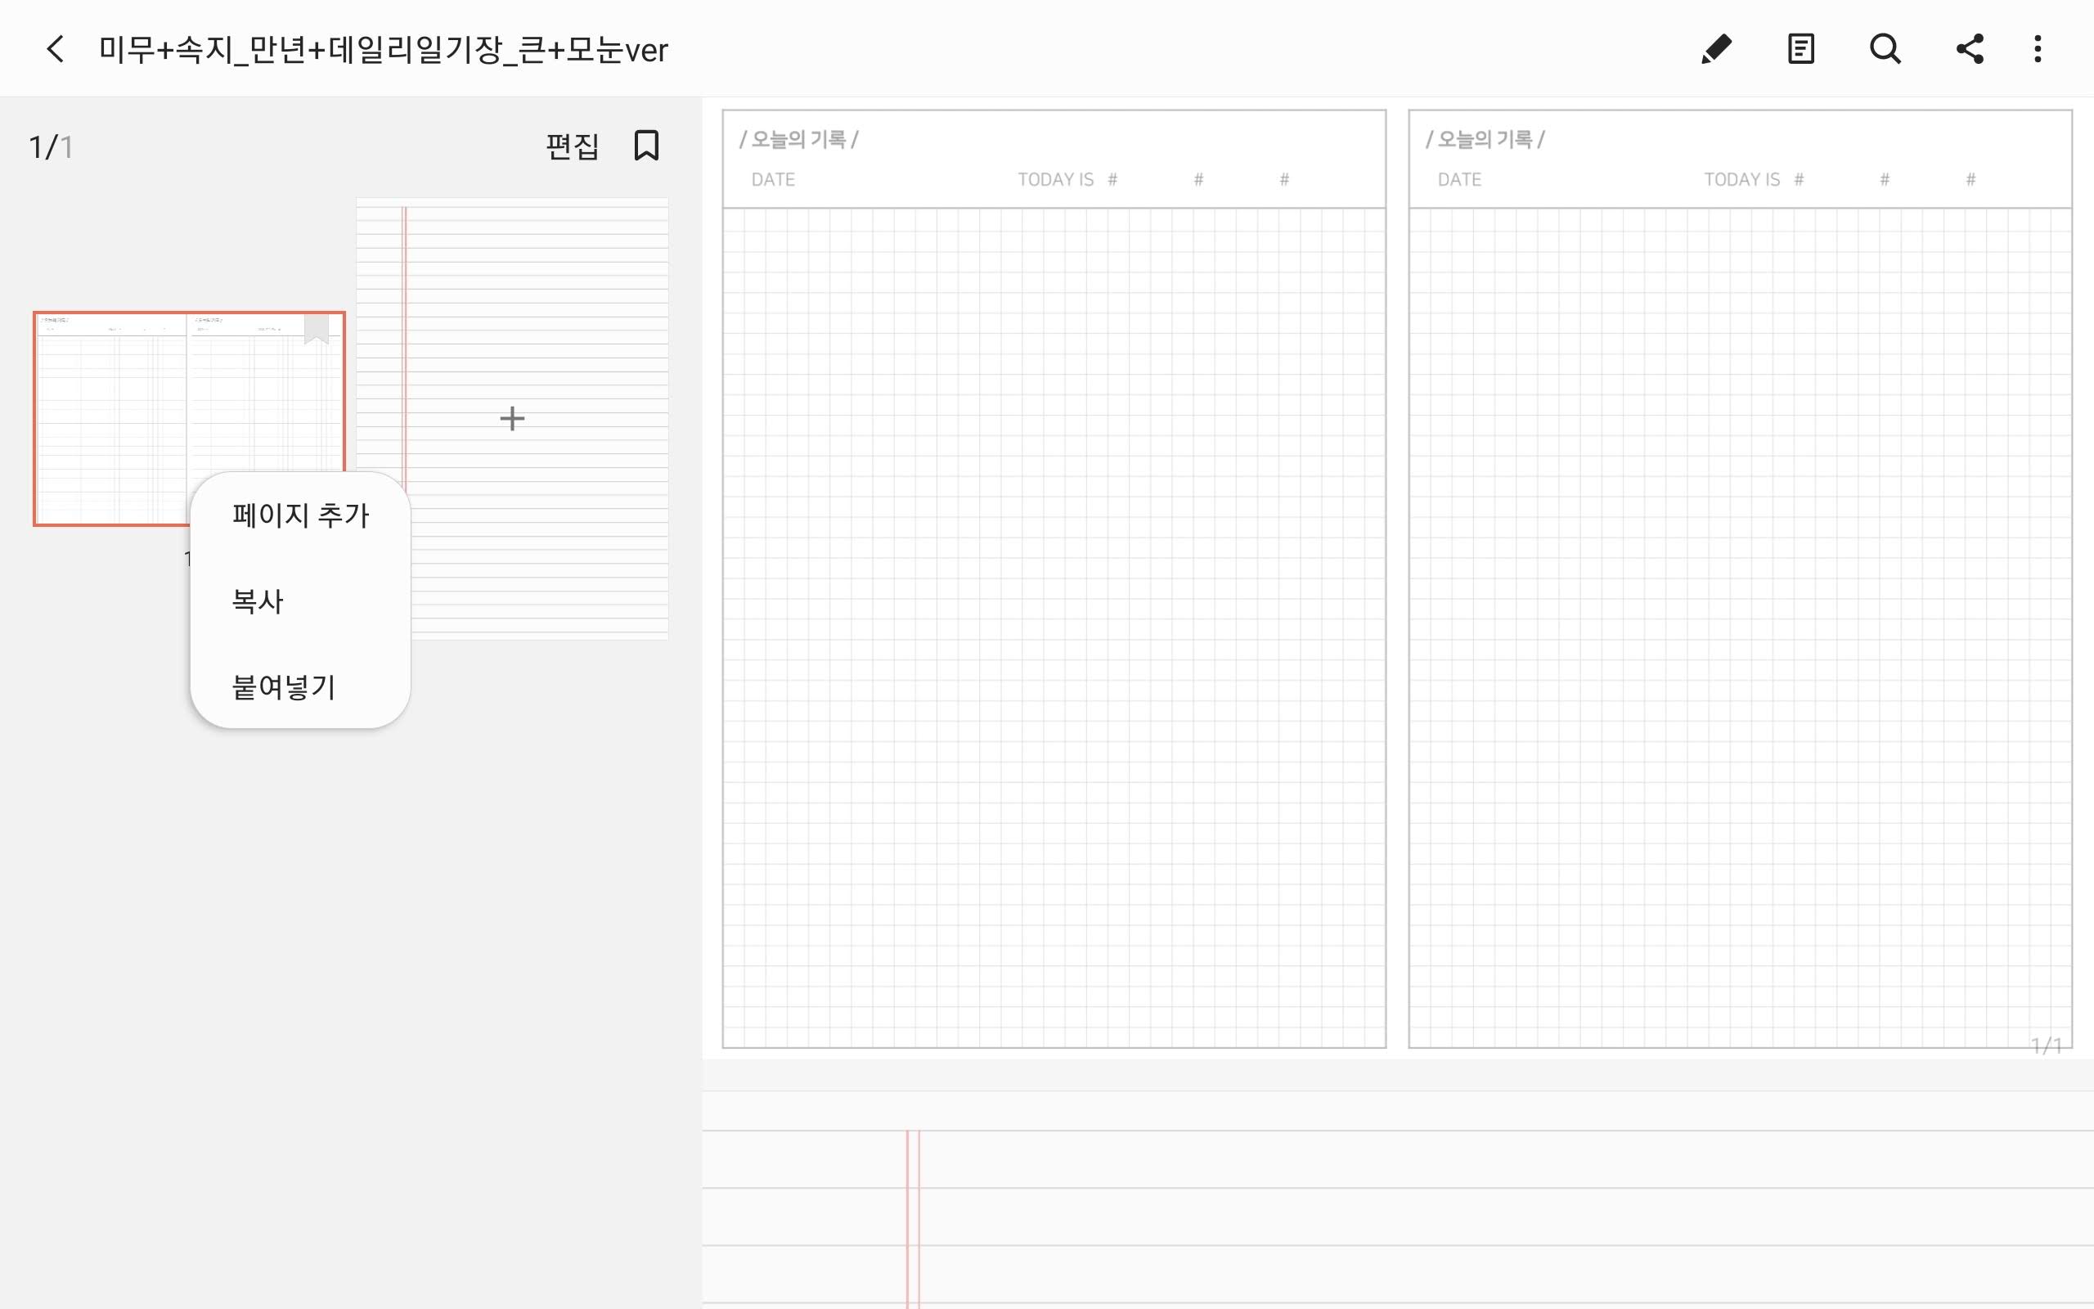Tap the share icon
Screen dimensions: 2094x1309
[x=1970, y=49]
